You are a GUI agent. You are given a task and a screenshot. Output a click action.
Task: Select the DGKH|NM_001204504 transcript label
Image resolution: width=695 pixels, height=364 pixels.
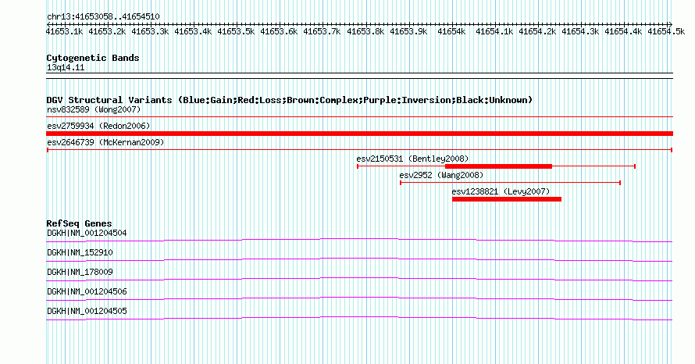[x=87, y=233]
